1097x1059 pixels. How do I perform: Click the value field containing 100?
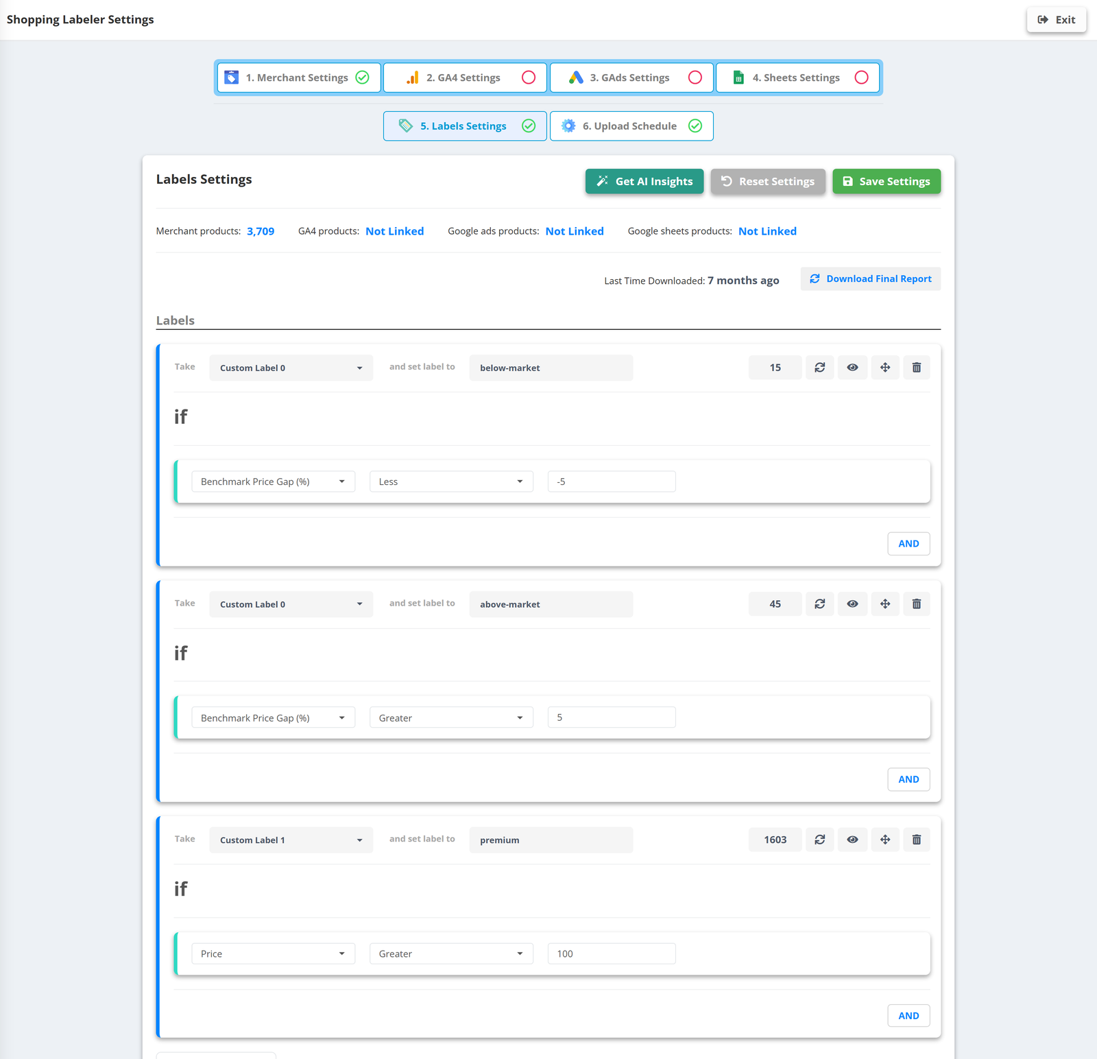(x=612, y=953)
